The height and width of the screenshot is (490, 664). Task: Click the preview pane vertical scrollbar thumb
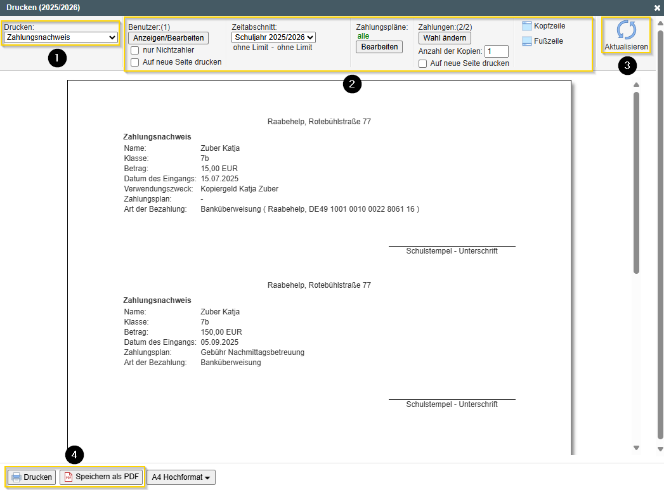(636, 184)
